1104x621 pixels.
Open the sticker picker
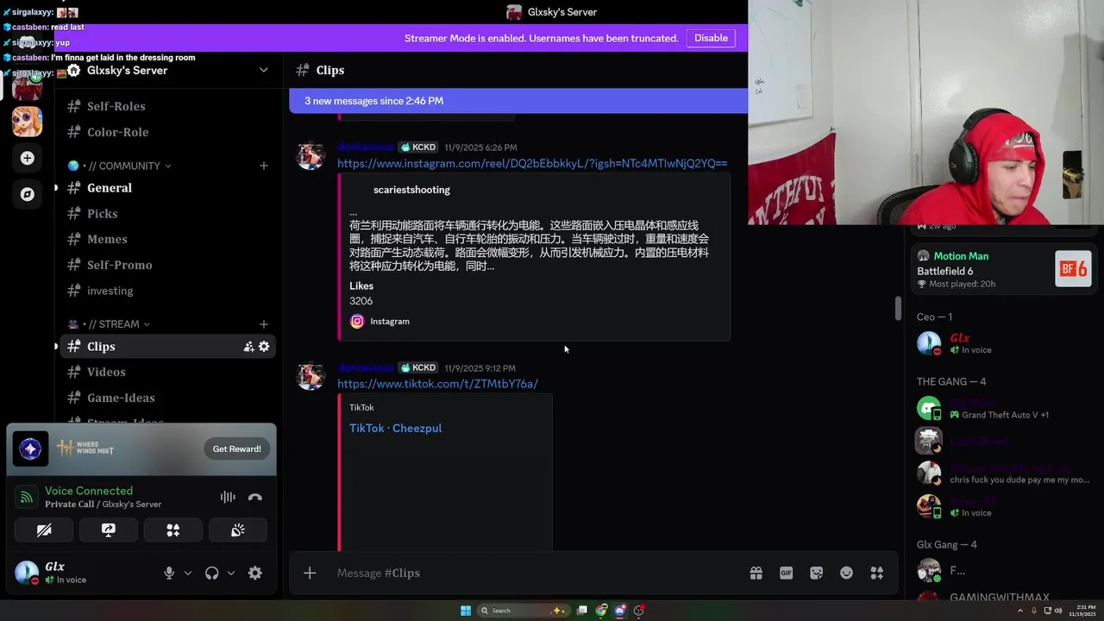tap(817, 573)
